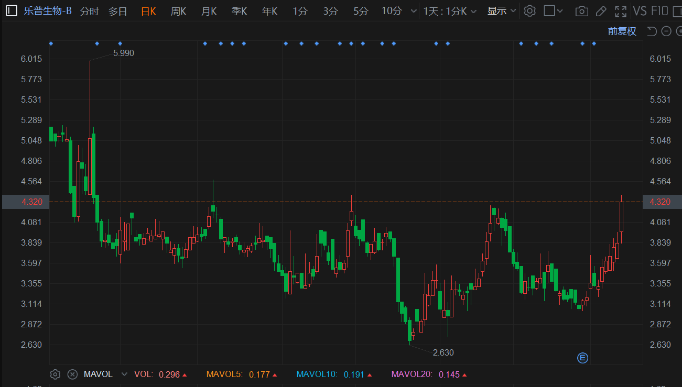Image resolution: width=682 pixels, height=387 pixels.
Task: Click the 6.015 tick on left axis
Action: [31, 59]
